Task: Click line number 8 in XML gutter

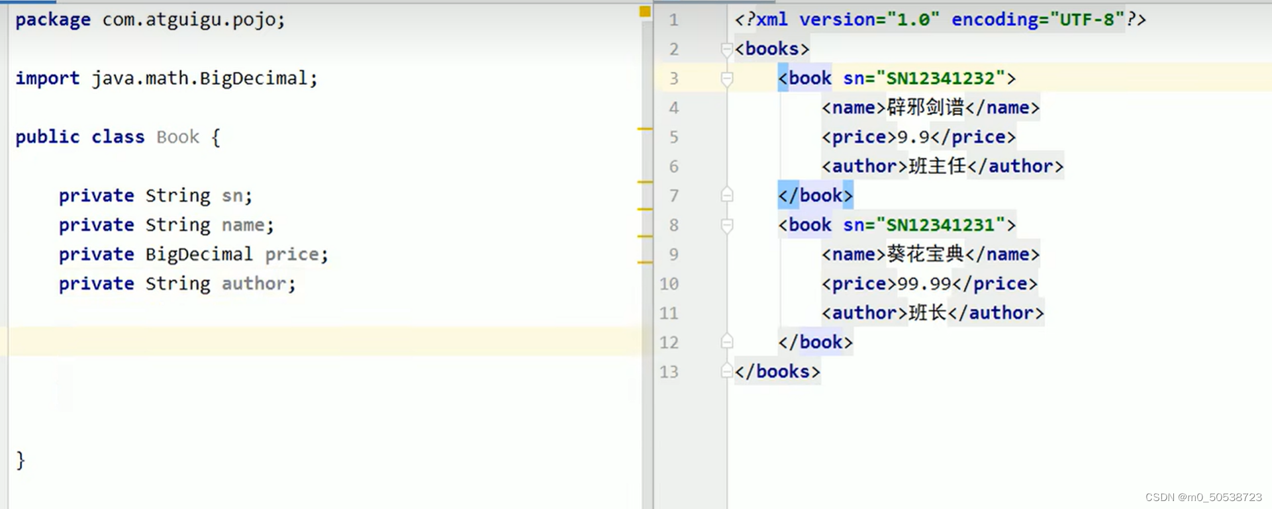Action: pos(673,225)
